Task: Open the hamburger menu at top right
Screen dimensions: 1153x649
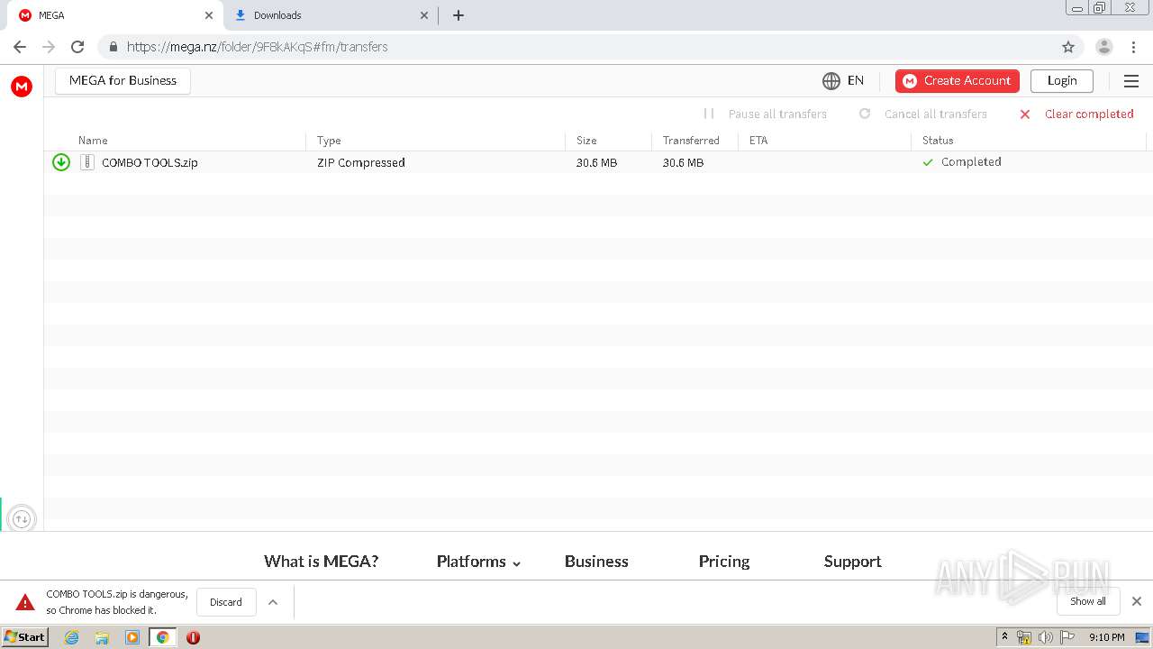Action: tap(1131, 81)
